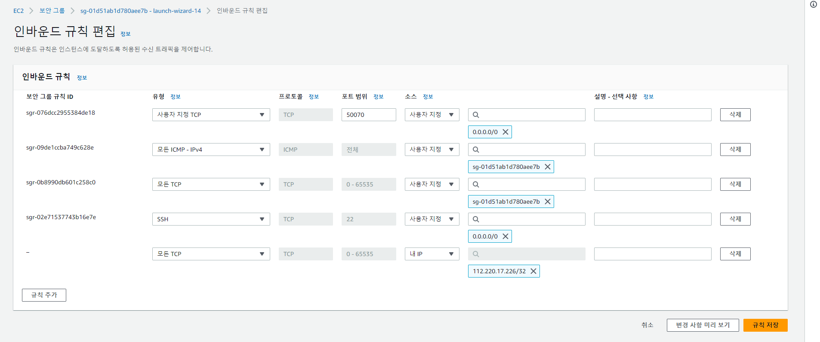Open the info panel icon at top right
This screenshot has height=342, width=820.
(814, 4)
